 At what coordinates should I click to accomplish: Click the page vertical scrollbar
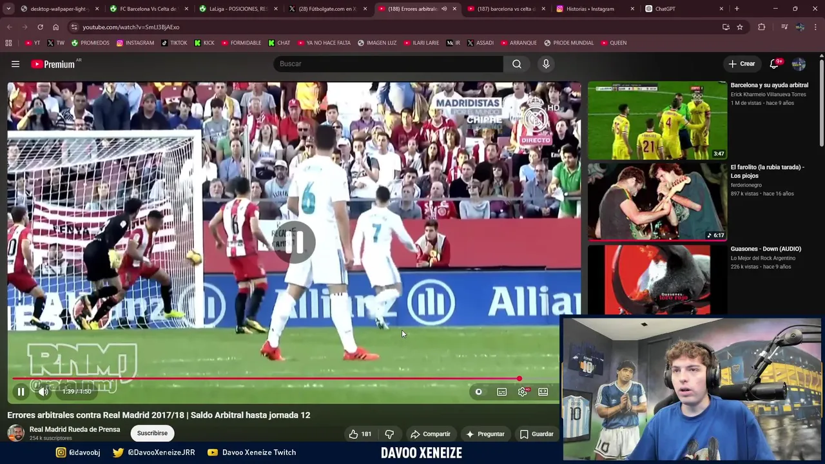(x=821, y=103)
